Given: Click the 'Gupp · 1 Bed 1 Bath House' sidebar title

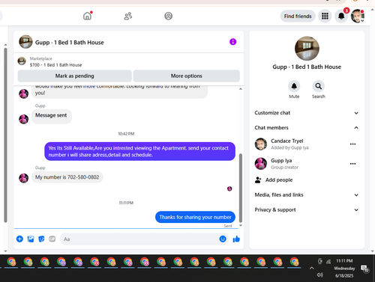Looking at the screenshot, I should click(x=307, y=67).
